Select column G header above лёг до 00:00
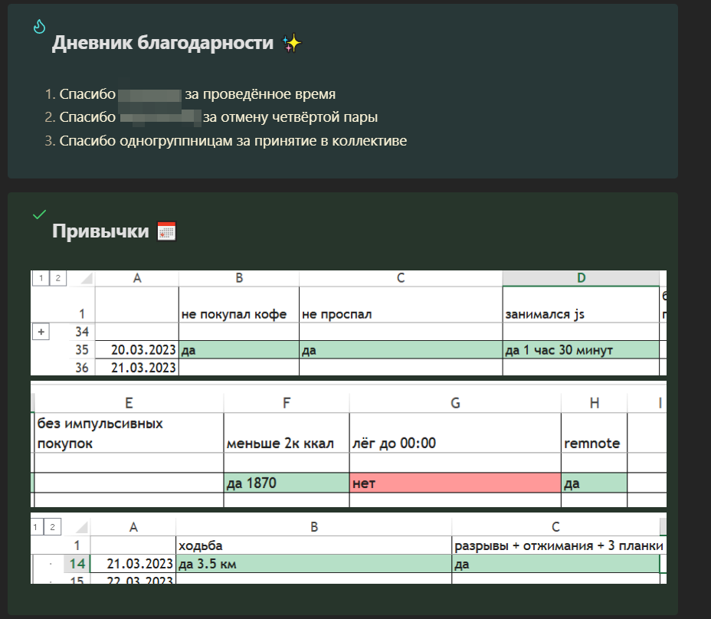Image resolution: width=711 pixels, height=619 pixels. point(455,402)
